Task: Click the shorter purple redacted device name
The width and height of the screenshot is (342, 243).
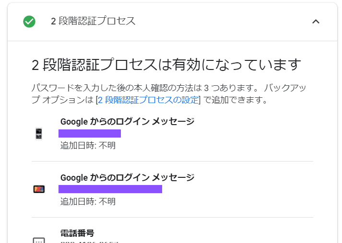Action: tap(90, 133)
